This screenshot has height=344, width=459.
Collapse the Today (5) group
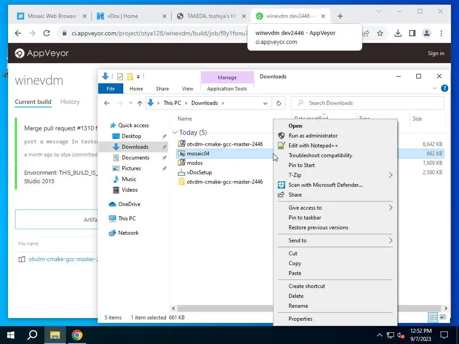[175, 133]
